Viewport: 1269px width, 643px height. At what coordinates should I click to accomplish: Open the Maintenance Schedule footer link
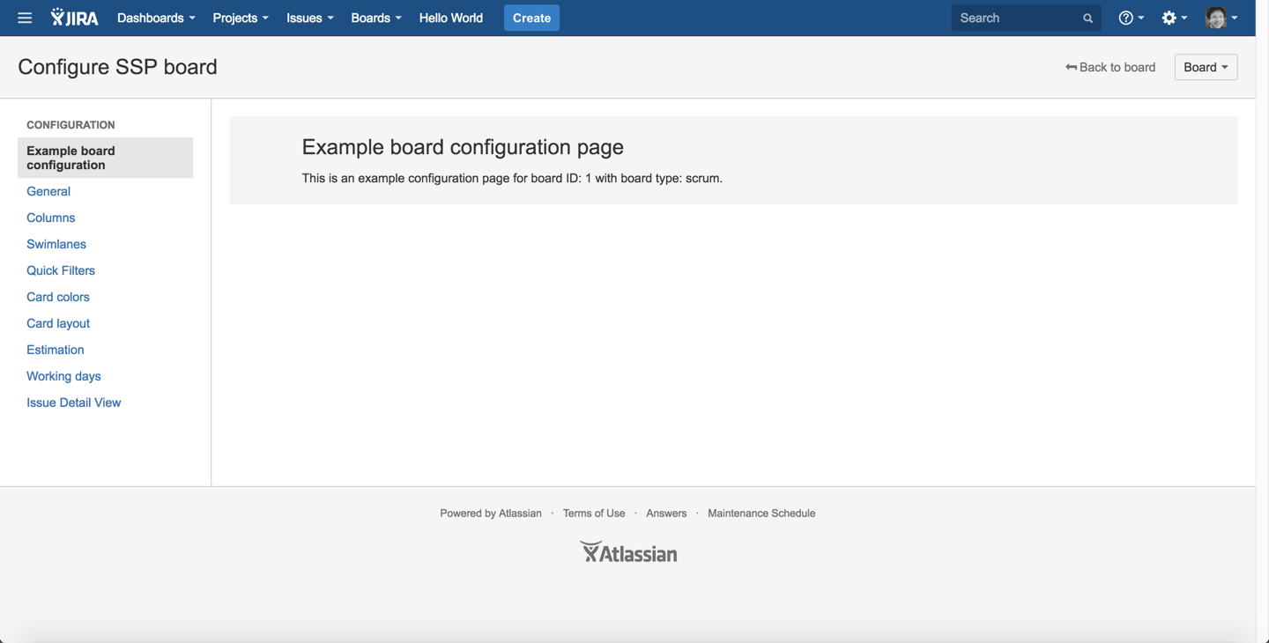point(761,513)
